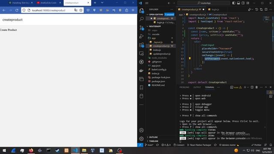Open More Actions menu in editor toolbar
This screenshot has width=274, height=154.
coord(271,9)
